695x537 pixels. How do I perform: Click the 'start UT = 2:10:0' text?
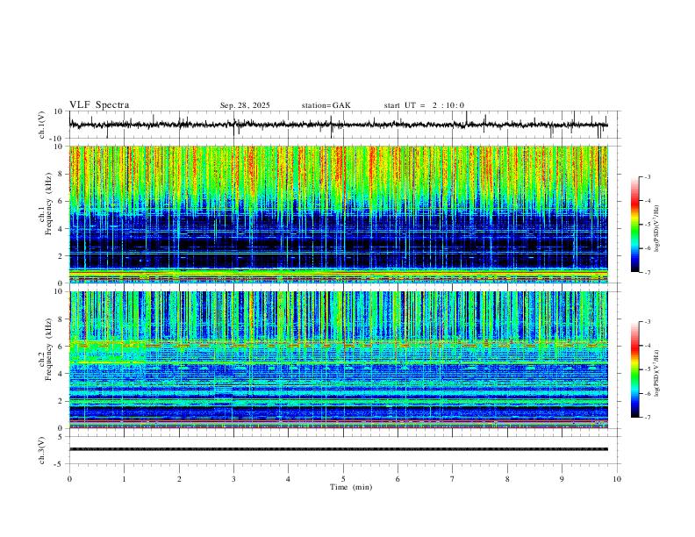coord(424,105)
